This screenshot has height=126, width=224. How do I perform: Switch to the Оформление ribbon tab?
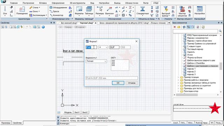click(x=58, y=3)
